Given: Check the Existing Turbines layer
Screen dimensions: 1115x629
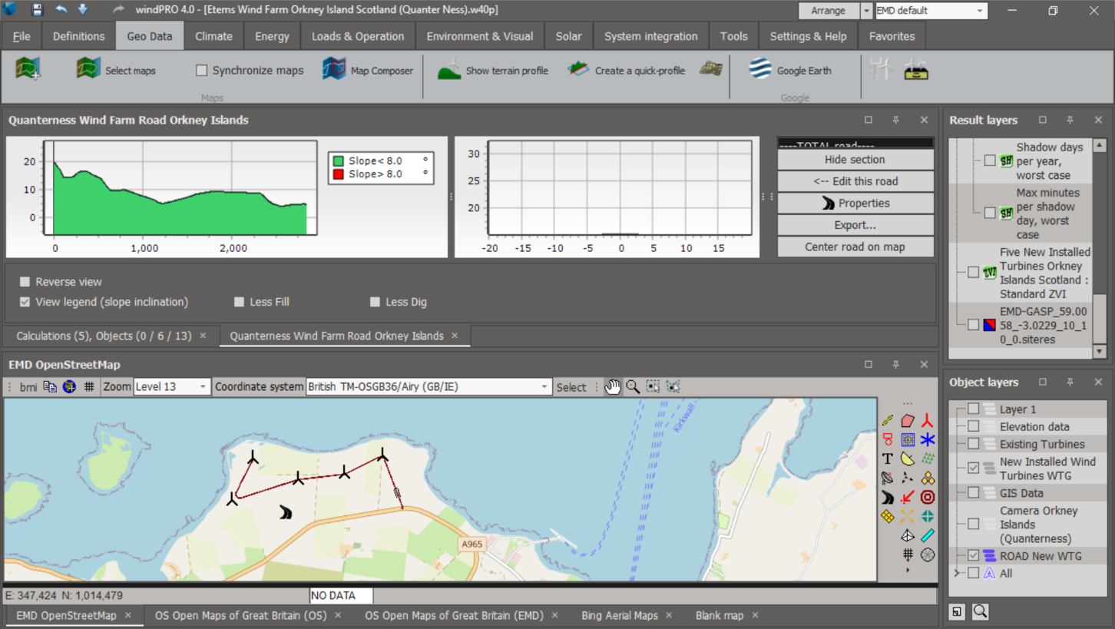Looking at the screenshot, I should (x=974, y=444).
